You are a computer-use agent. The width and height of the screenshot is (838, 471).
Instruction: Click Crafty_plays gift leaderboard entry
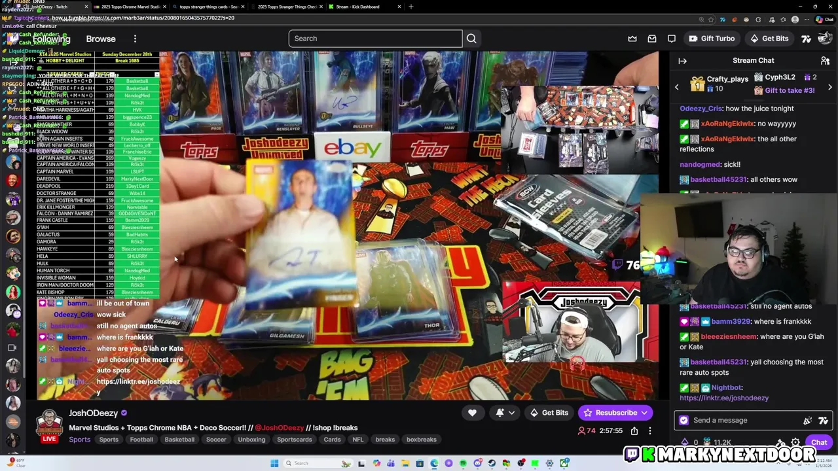[720, 84]
